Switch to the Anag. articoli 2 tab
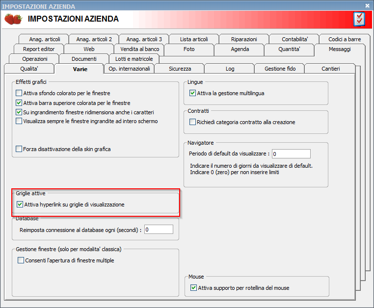 pos(94,39)
